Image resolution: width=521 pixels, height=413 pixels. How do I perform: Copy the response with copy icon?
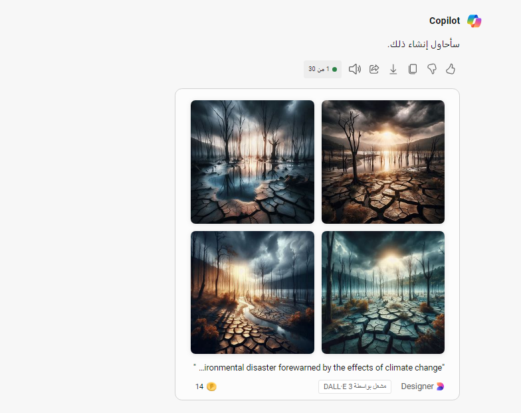point(412,69)
